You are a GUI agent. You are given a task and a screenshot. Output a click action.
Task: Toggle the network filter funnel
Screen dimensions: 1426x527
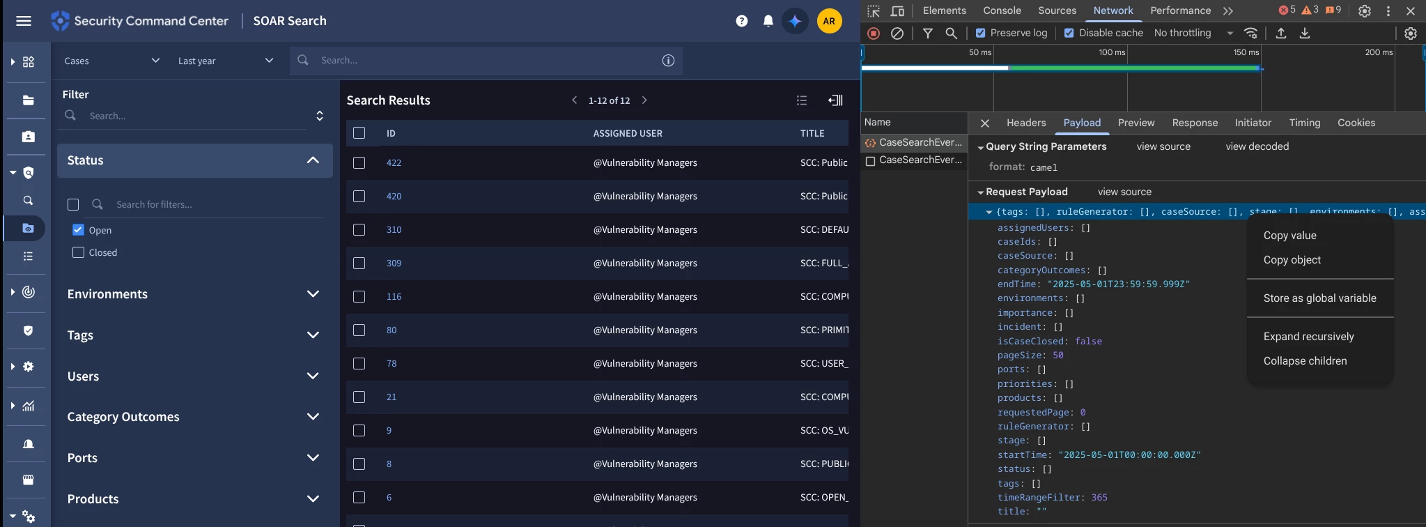[x=928, y=33]
